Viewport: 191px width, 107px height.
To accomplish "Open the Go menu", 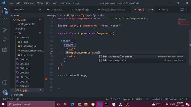I will 48,3.
